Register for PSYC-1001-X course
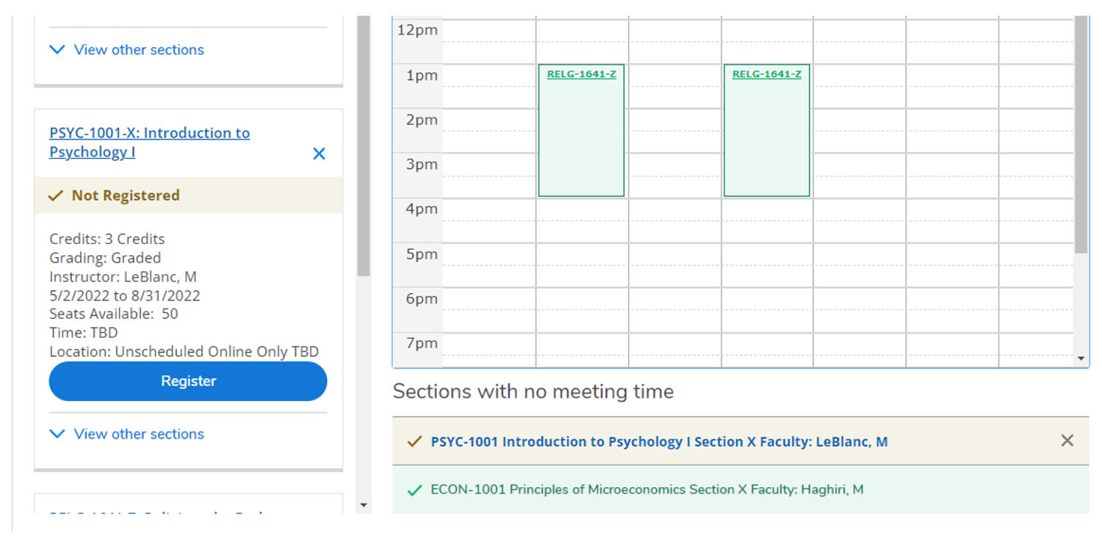The image size is (1102, 551). tap(188, 381)
